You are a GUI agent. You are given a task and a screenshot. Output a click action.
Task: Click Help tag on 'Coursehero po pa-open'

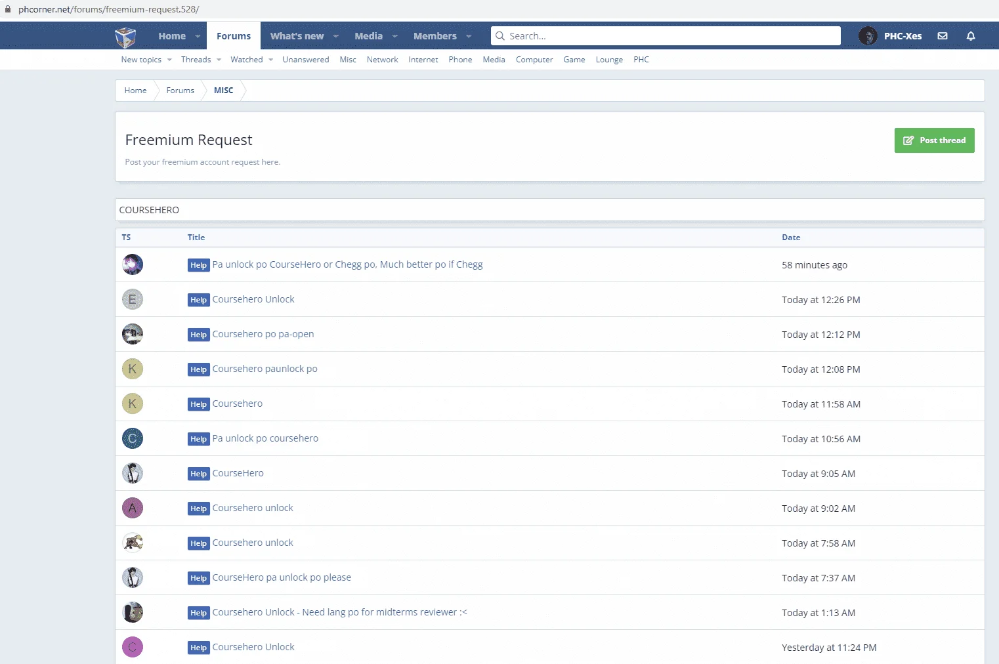coord(198,335)
